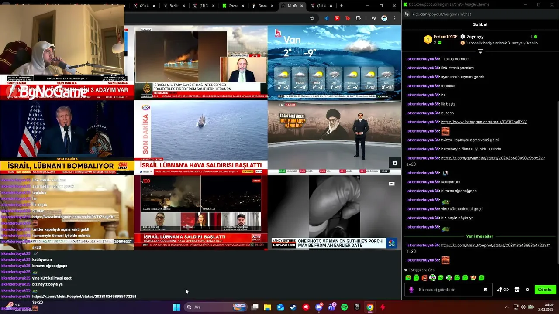The image size is (559, 314).
Task: Open the Extensions puzzle-piece menu
Action: click(359, 18)
